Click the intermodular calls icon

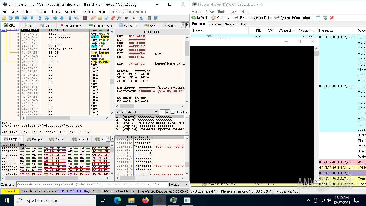141,18
